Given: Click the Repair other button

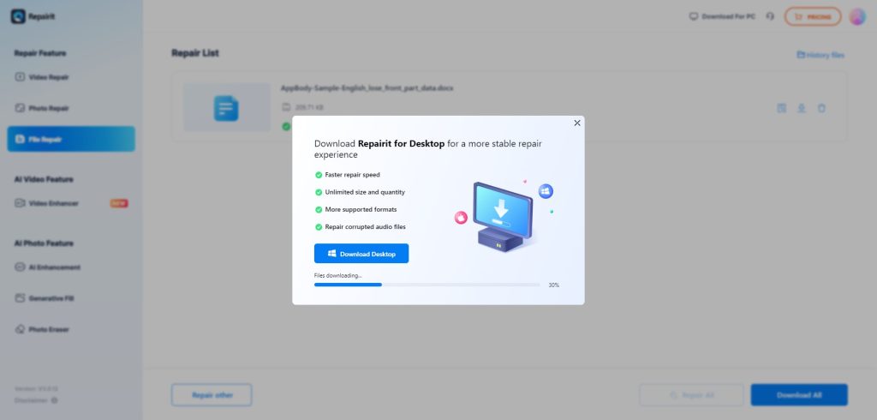Looking at the screenshot, I should (212, 395).
